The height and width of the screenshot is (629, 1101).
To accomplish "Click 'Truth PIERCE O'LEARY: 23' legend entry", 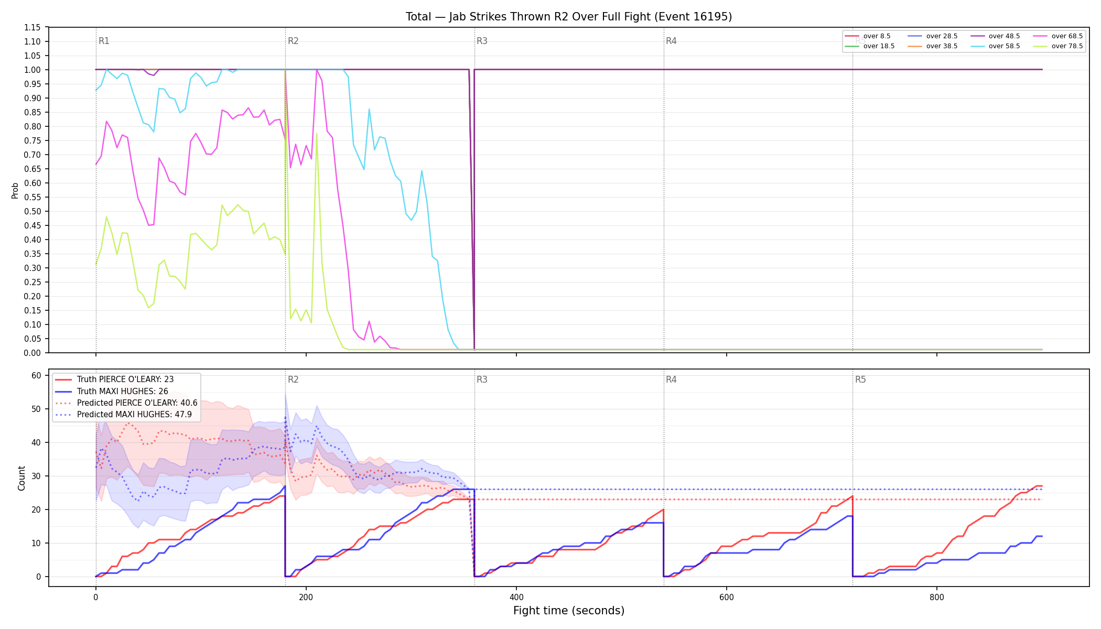I will point(114,379).
